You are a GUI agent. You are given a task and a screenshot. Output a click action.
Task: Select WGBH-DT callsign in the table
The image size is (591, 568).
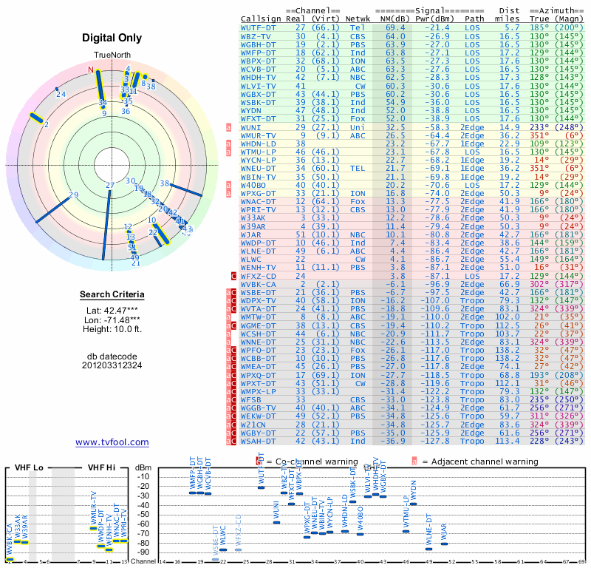(258, 44)
